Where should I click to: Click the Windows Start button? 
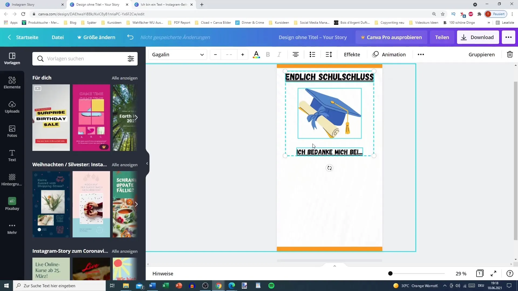(6, 286)
